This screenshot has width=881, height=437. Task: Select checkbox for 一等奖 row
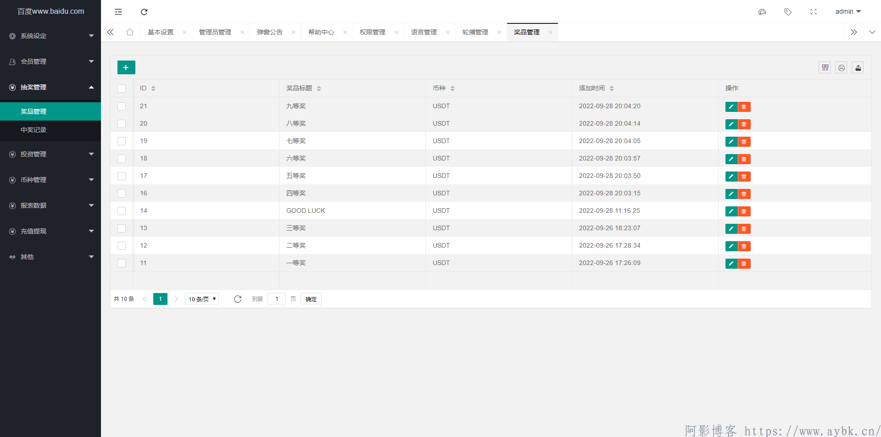point(122,263)
